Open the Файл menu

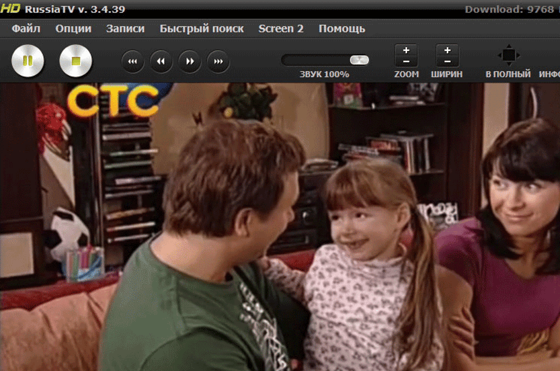(26, 29)
